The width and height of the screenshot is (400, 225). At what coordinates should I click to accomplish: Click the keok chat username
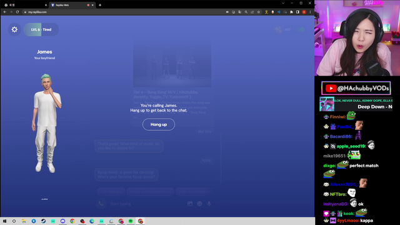pyautogui.click(x=349, y=214)
